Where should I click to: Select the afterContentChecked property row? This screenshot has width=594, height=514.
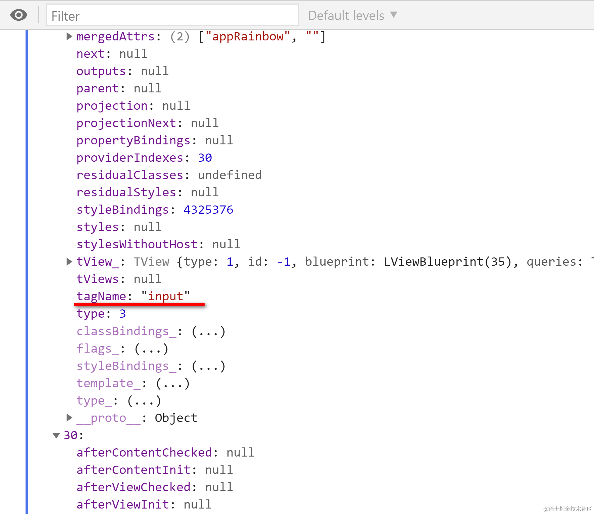165,453
